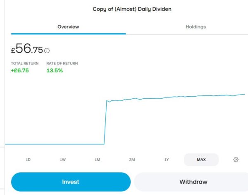The image size is (248, 195).
Task: Choose the MAX time range
Action: click(201, 159)
